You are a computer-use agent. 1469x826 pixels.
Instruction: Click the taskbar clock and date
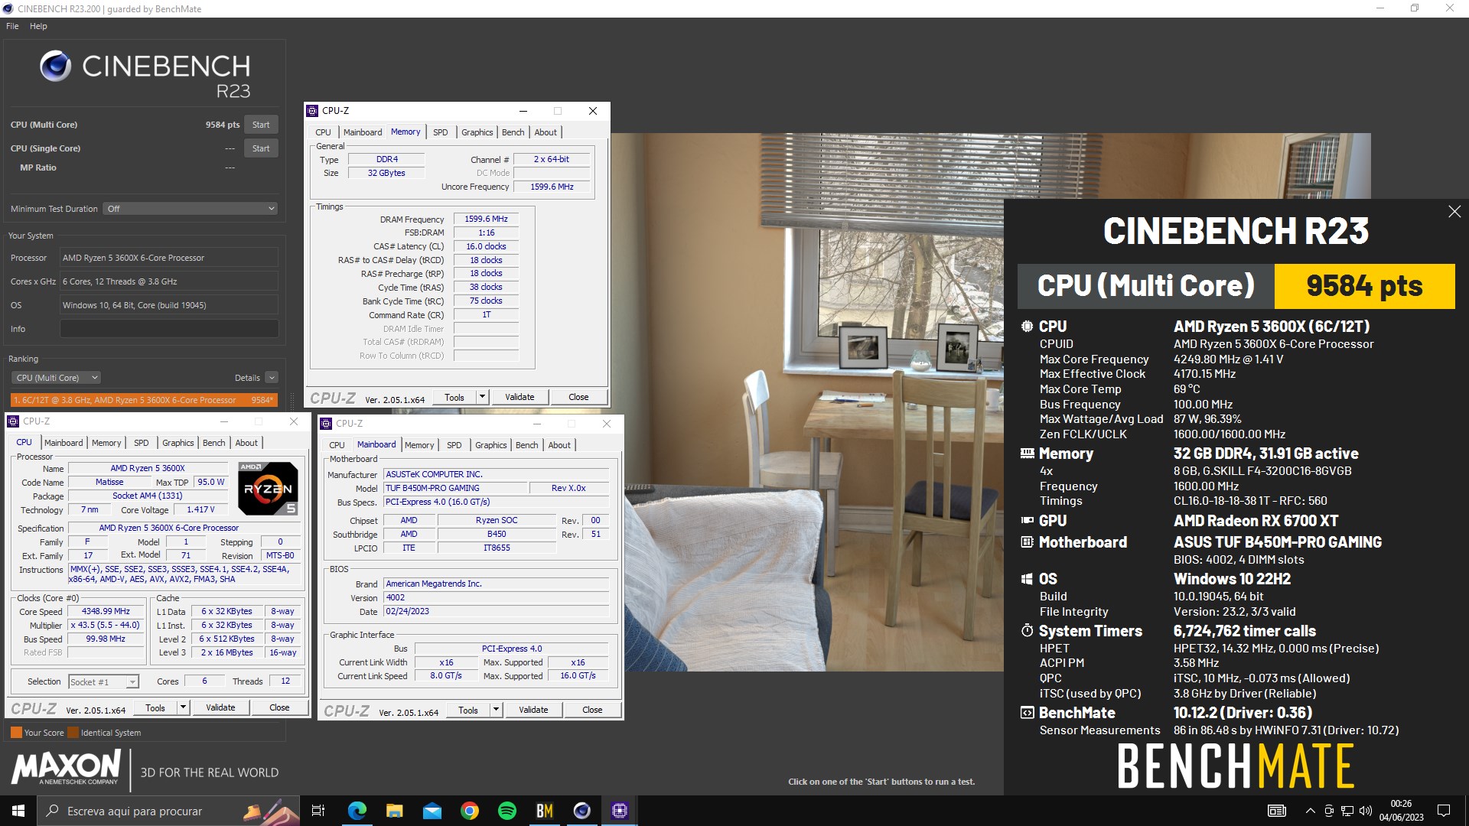tap(1401, 811)
